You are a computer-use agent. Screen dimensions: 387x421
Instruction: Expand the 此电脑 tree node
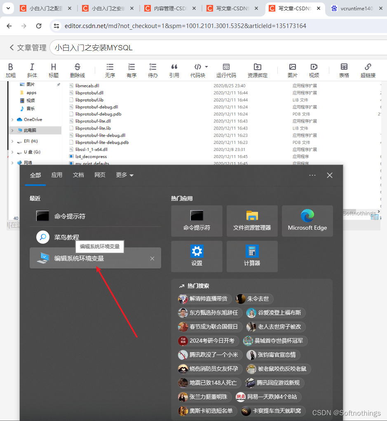pos(12,130)
